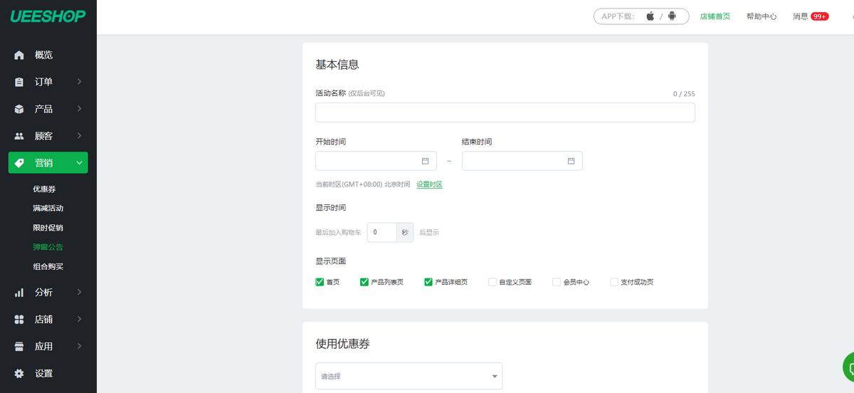Expand the 店铺 sidebar chevron

(x=79, y=319)
